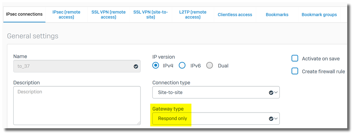Enable the Activate on save checkbox

point(295,58)
